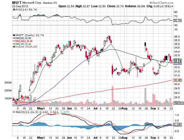Click the black MACD line marker in the legend
The image size is (184, 140).
[x=14, y=112]
